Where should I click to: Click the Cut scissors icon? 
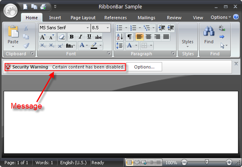pos(26,28)
